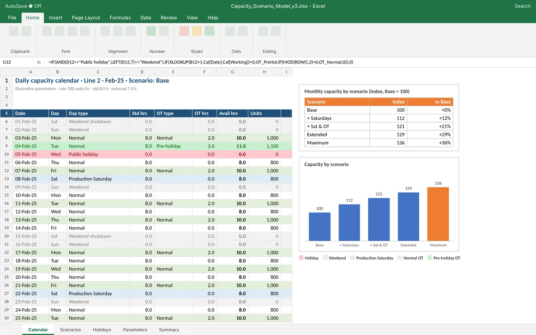Toggle the AutoSave switch
Viewport: 536px width, 335px height.
(x=30, y=6)
